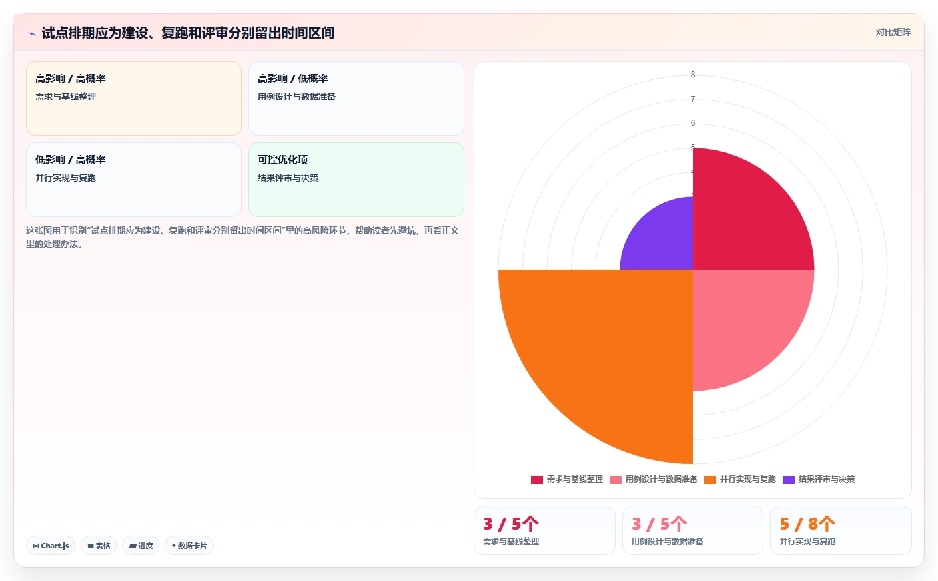
Task: Click the page title 试点排期应为建设 heading
Action: point(188,33)
